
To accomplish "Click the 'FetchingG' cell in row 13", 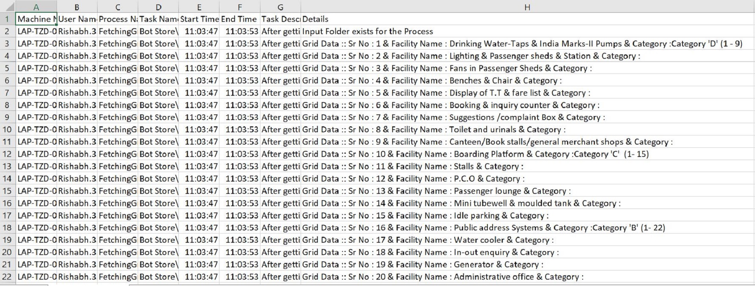I will pyautogui.click(x=117, y=166).
